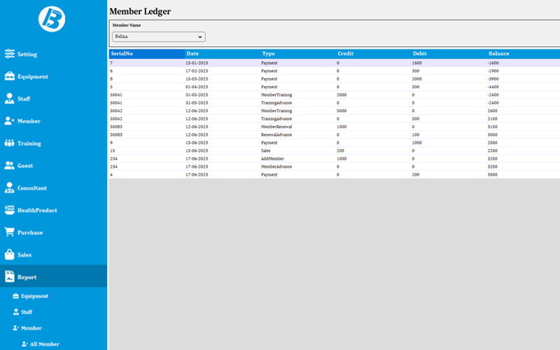Click the Setting sliders icon
The height and width of the screenshot is (350, 560).
[10, 54]
